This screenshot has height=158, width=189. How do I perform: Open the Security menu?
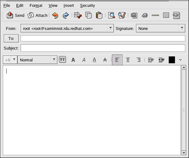coord(87,6)
